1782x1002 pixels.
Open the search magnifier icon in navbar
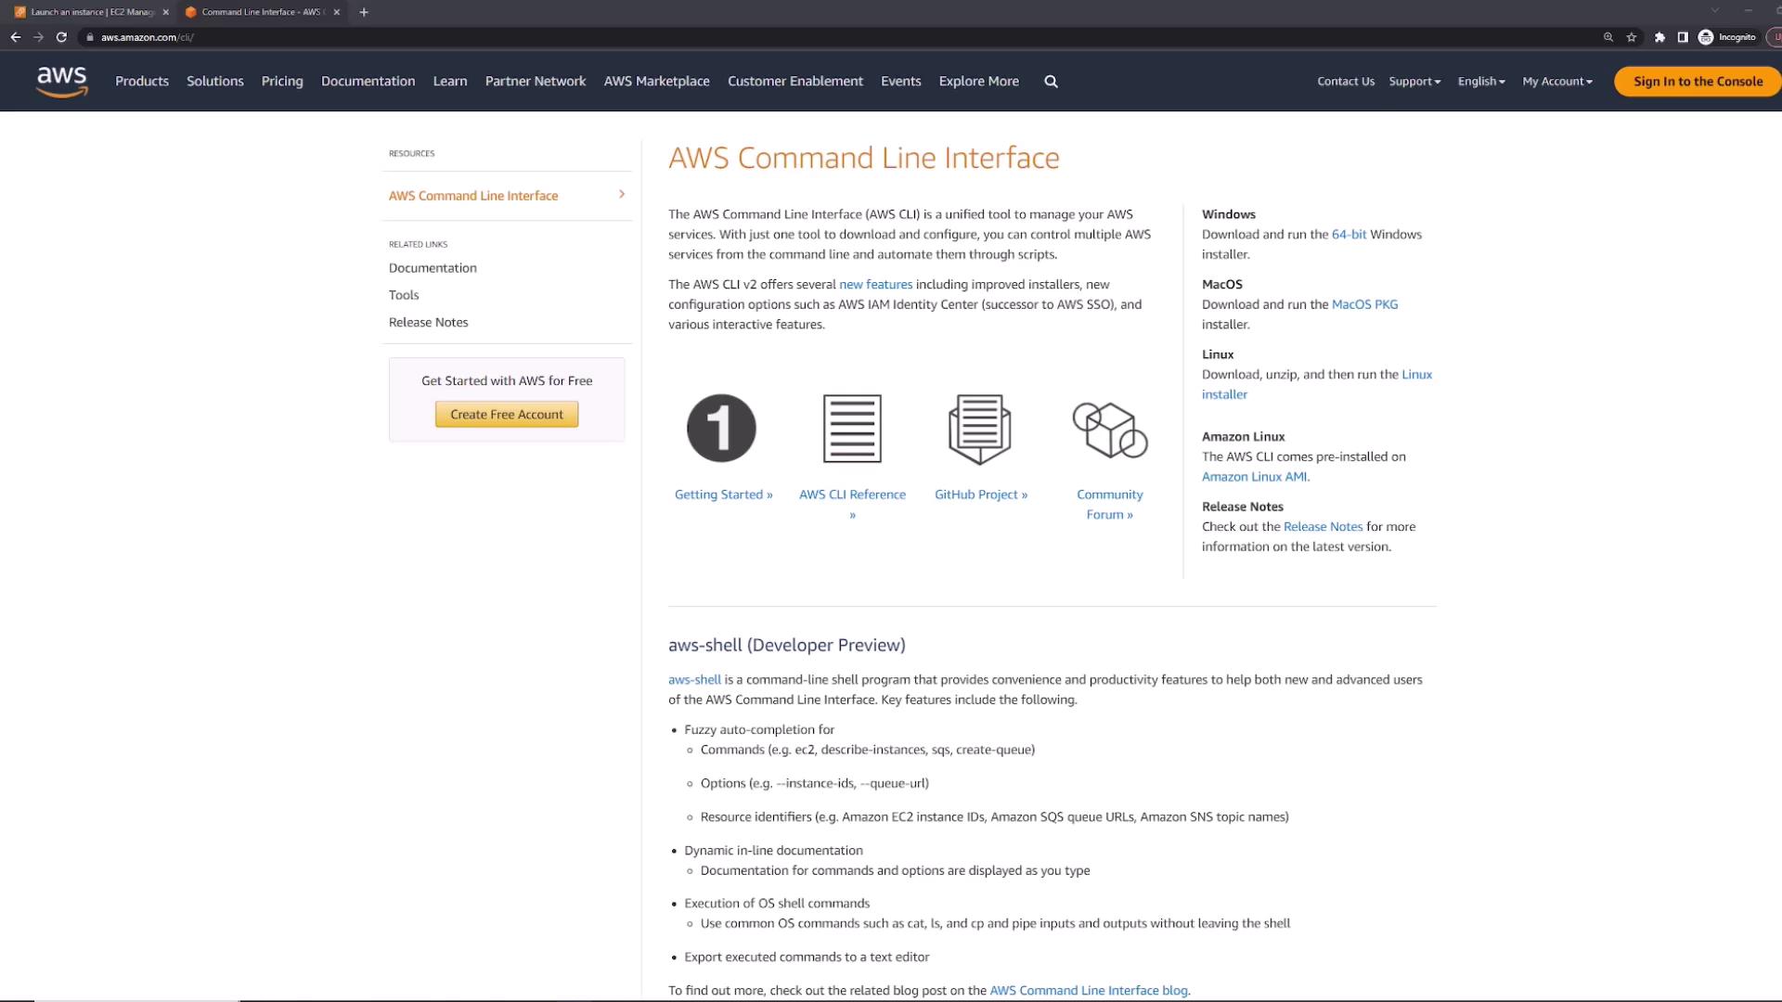(x=1051, y=82)
